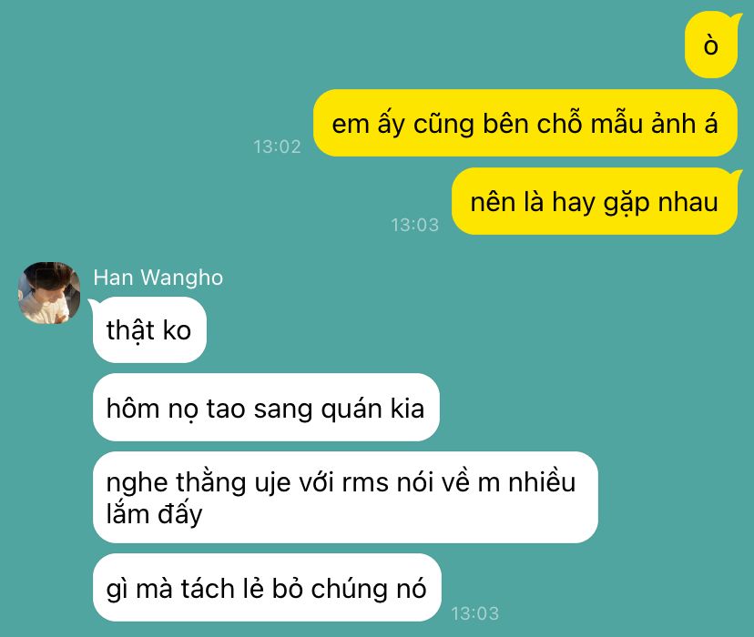Select the yellow 'ò' message bubble
Image resolution: width=754 pixels, height=637 pixels.
710,45
